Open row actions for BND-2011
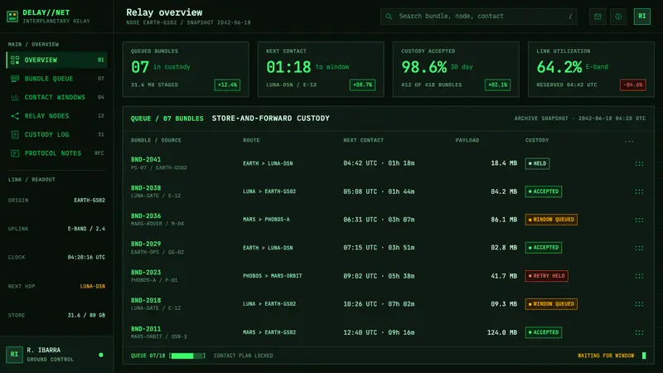This screenshot has height=373, width=663. tap(639, 332)
